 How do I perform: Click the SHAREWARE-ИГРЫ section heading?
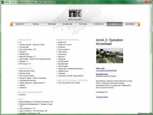point(25,68)
